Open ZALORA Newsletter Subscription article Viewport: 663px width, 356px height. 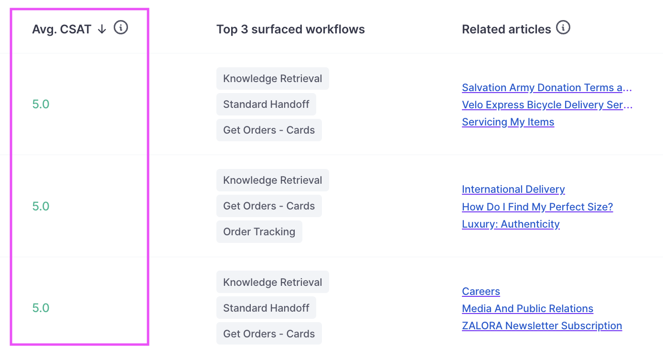pos(542,326)
